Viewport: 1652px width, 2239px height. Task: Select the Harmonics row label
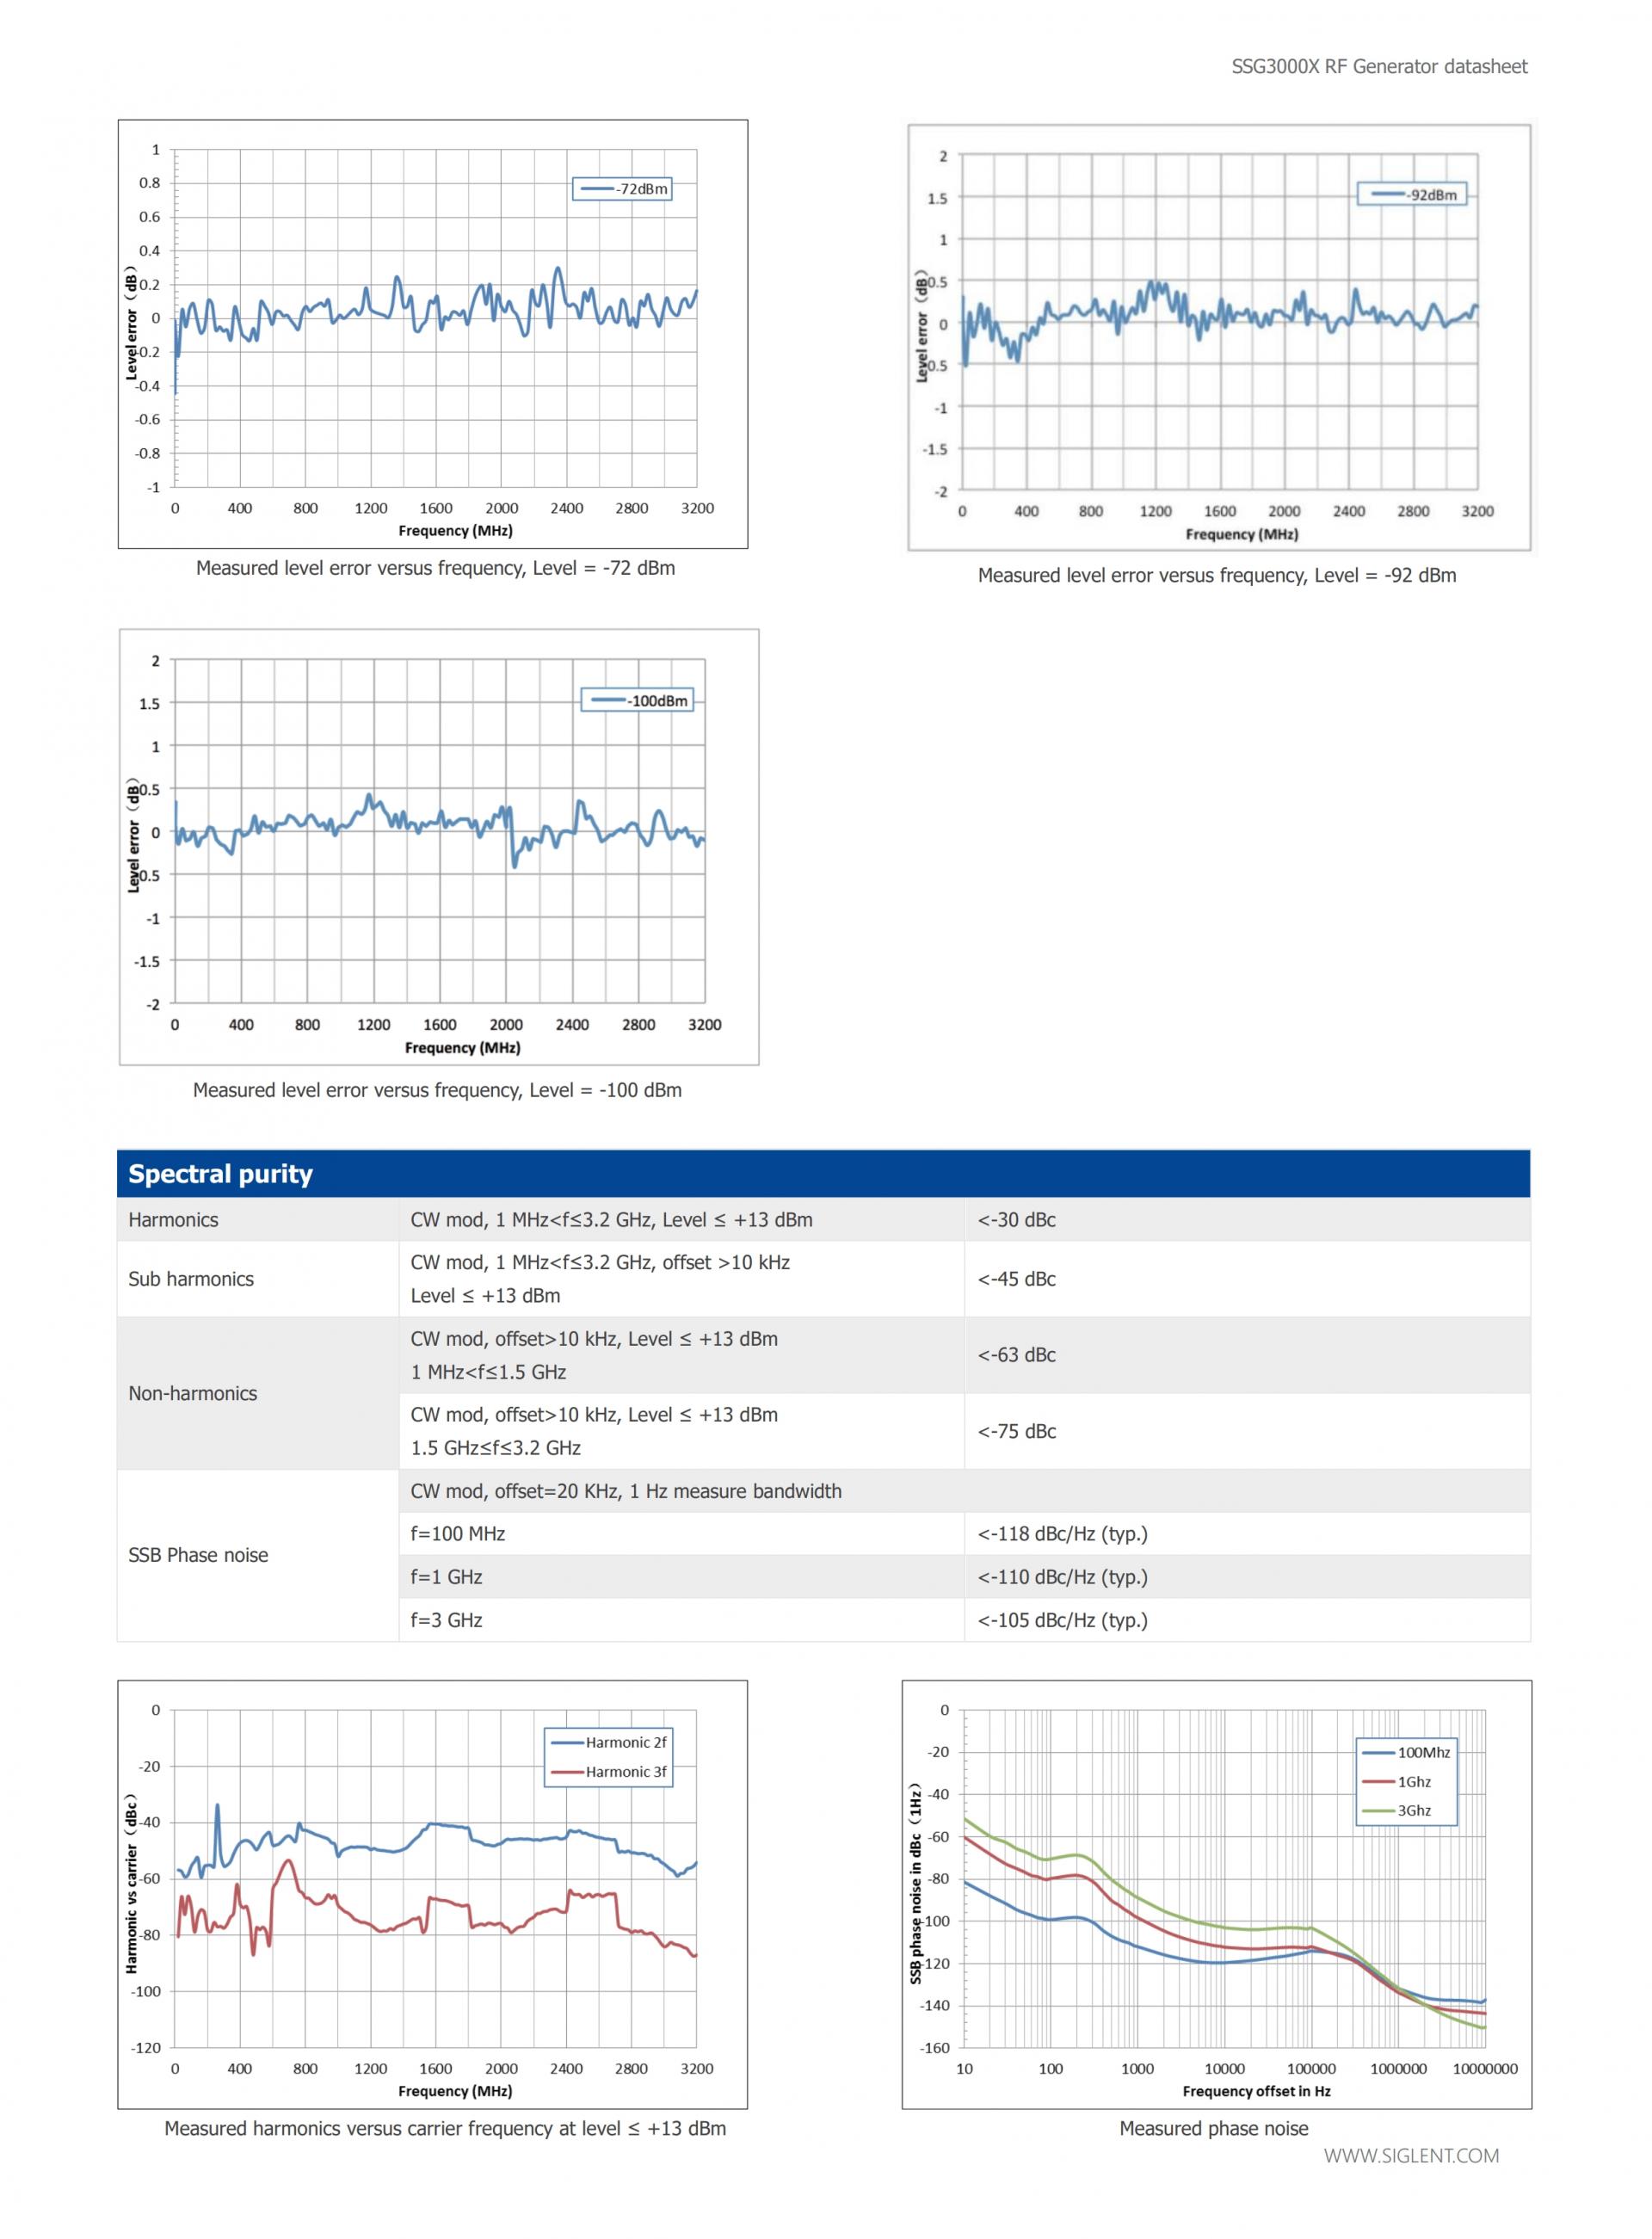[173, 1220]
